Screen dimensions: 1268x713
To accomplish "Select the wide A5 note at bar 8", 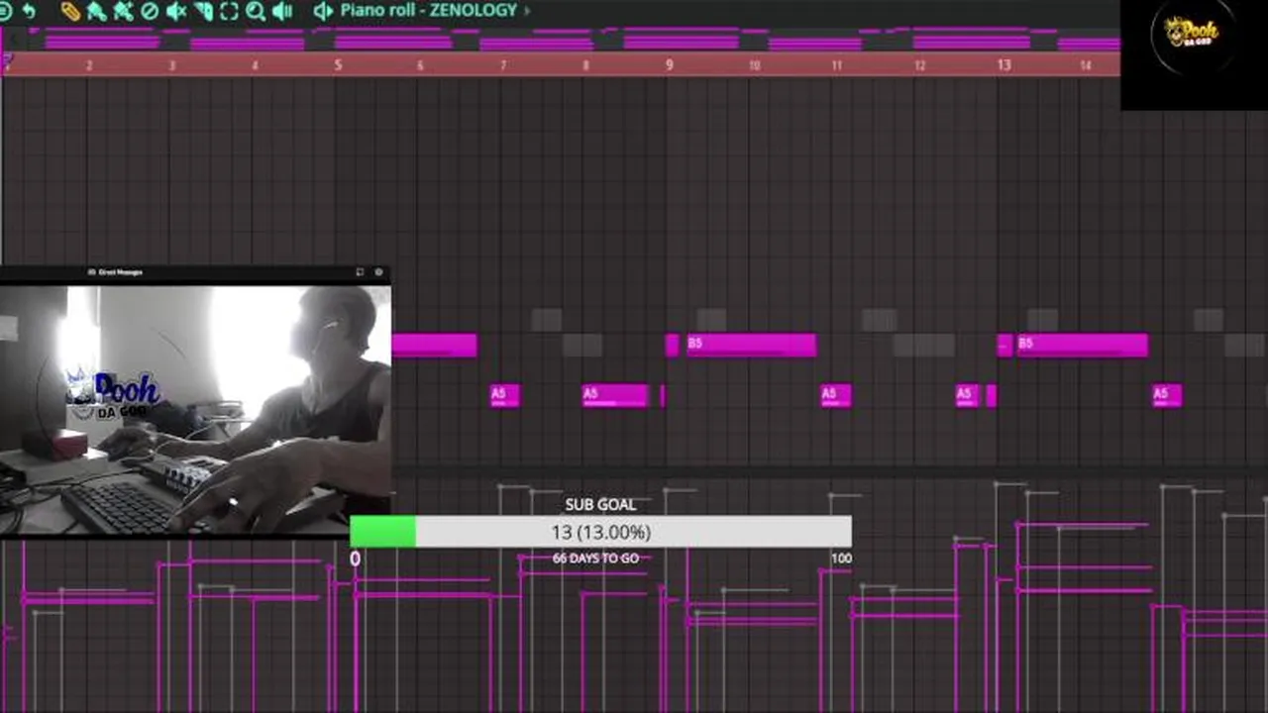I will pyautogui.click(x=615, y=395).
